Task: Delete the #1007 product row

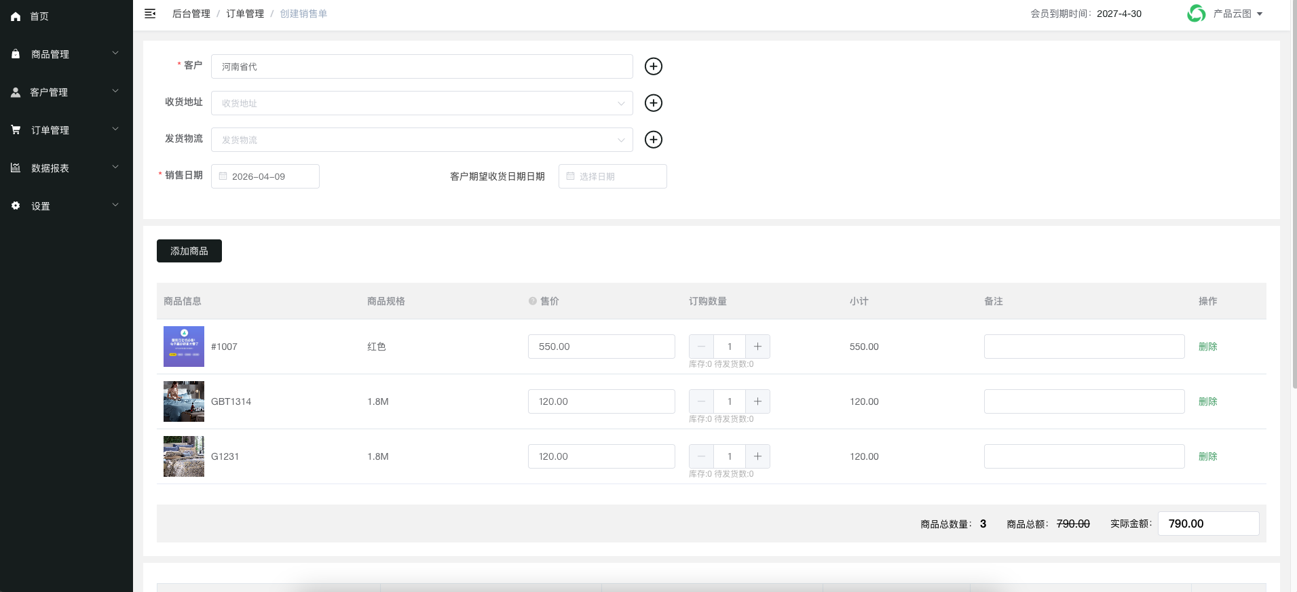Action: [1207, 347]
